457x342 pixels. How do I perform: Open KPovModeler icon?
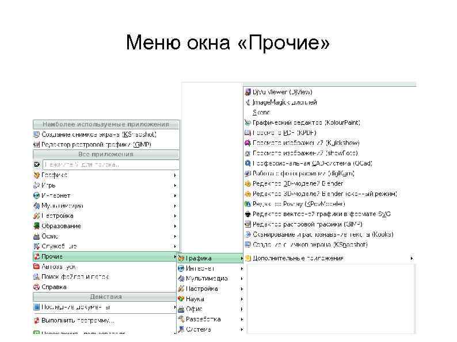pos(247,204)
